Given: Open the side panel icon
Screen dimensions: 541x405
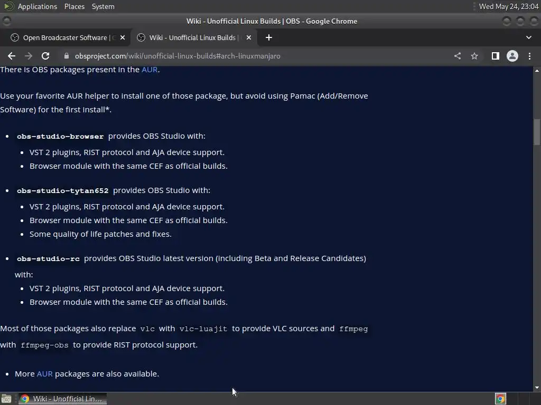Looking at the screenshot, I should pyautogui.click(x=496, y=56).
